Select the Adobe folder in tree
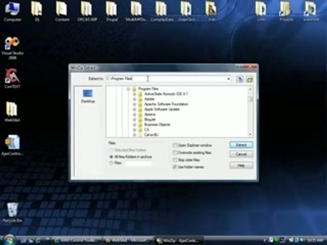327x245 pixels. [x=149, y=99]
